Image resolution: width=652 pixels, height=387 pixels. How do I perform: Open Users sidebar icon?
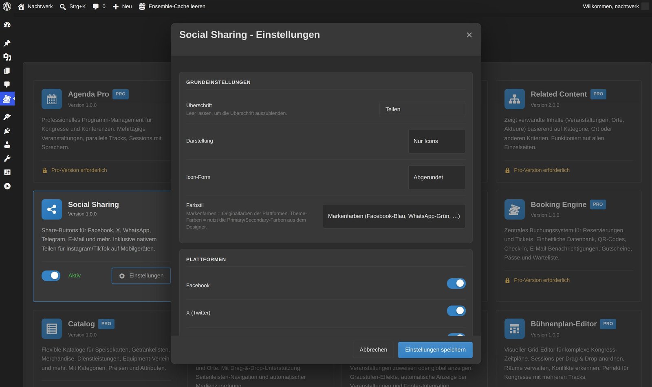pyautogui.click(x=7, y=145)
